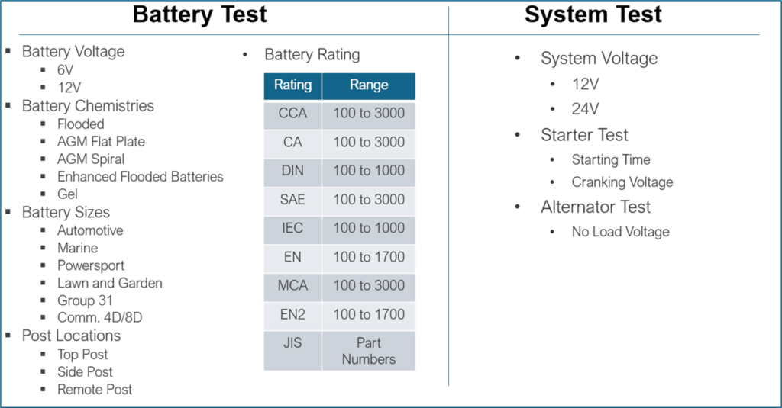Select the AGM Spiral list entry
The image size is (782, 408).
91,159
